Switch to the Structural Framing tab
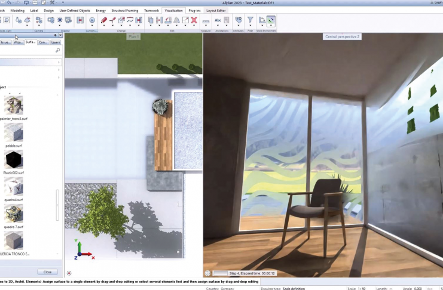This screenshot has height=290, width=443. click(124, 10)
